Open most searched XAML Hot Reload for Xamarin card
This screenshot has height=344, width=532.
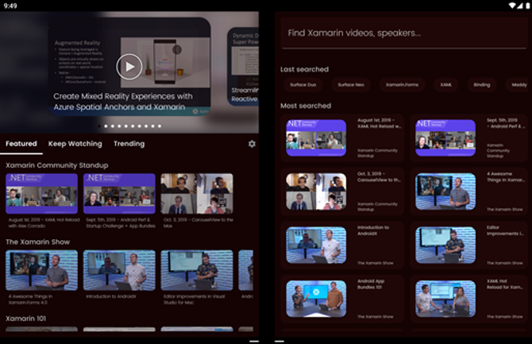(469, 299)
